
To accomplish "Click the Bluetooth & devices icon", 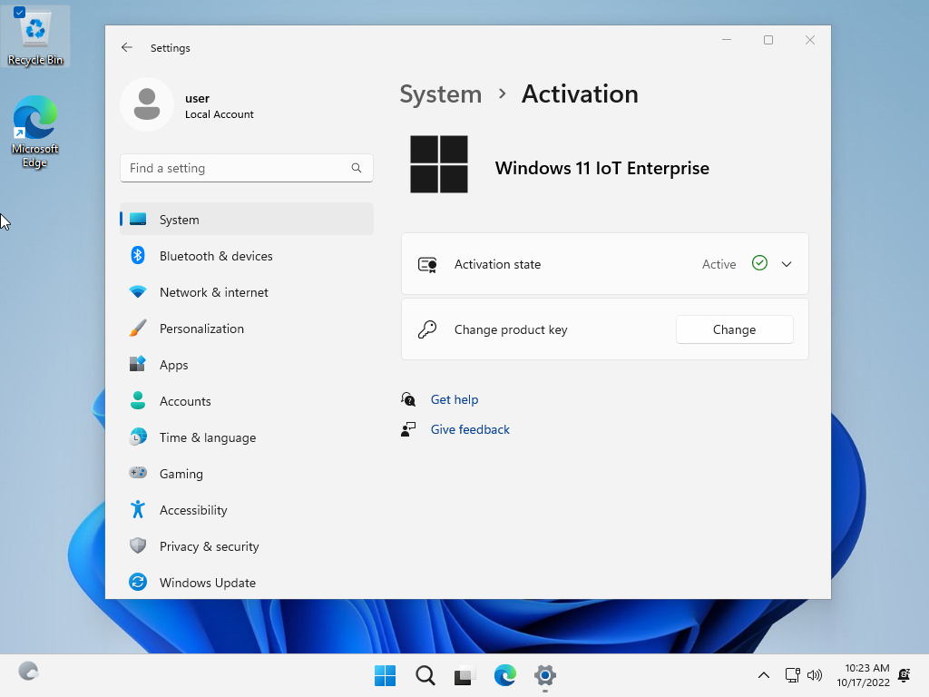I will (x=138, y=256).
